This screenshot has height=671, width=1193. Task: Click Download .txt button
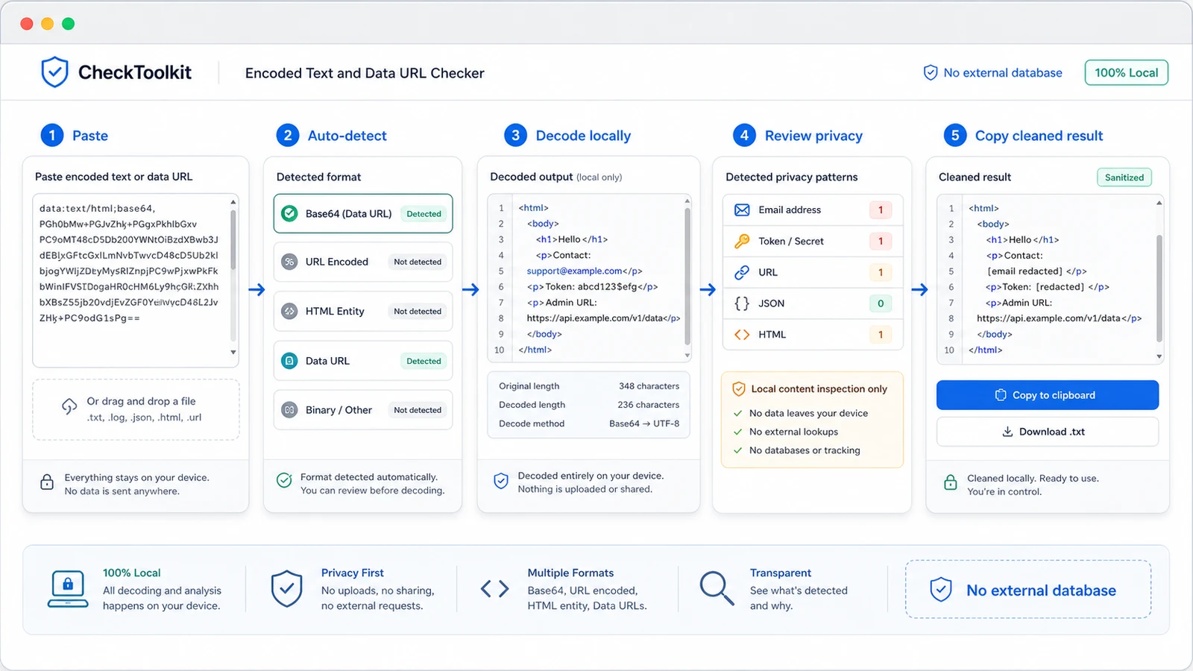1048,432
